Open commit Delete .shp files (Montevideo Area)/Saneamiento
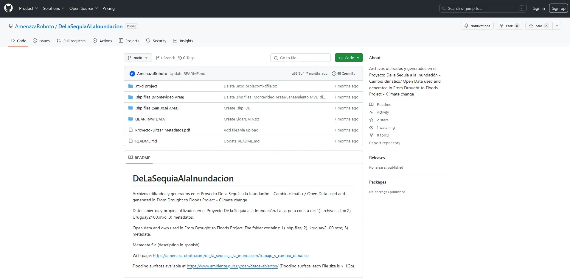This screenshot has height=279, width=570. tap(275, 97)
